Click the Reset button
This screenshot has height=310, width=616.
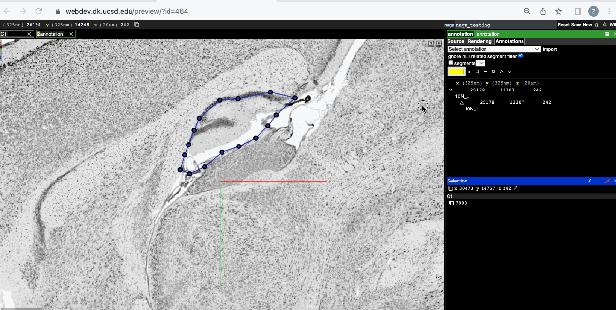(563, 25)
